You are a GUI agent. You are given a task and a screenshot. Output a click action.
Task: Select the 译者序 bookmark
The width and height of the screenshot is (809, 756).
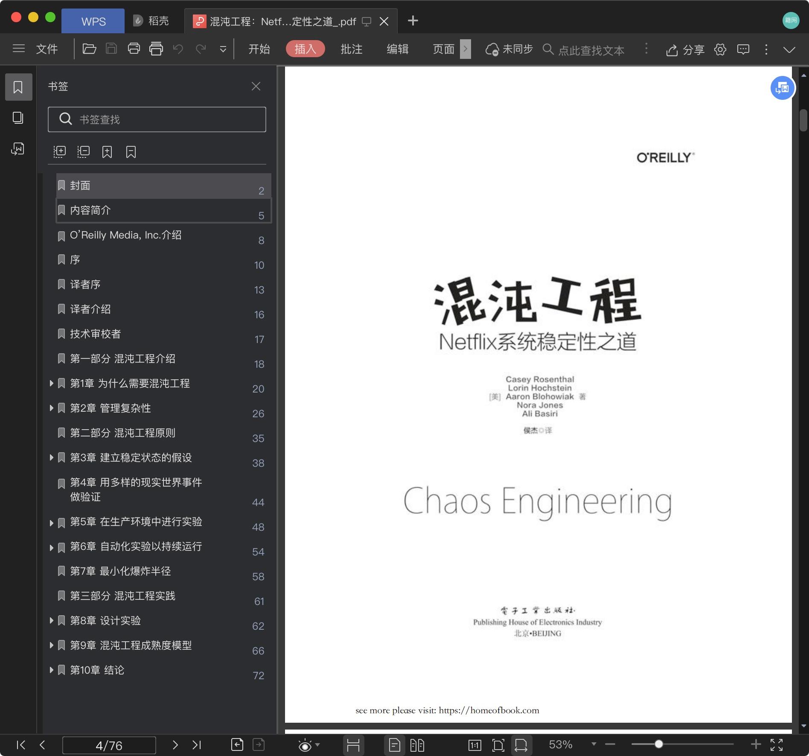(x=164, y=285)
